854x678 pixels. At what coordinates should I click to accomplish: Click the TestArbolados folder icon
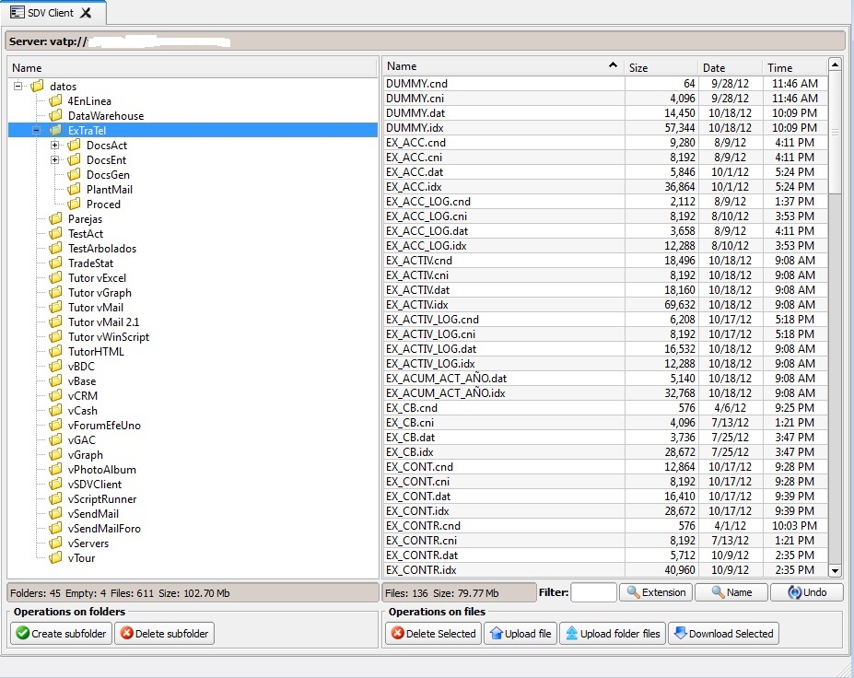55,248
